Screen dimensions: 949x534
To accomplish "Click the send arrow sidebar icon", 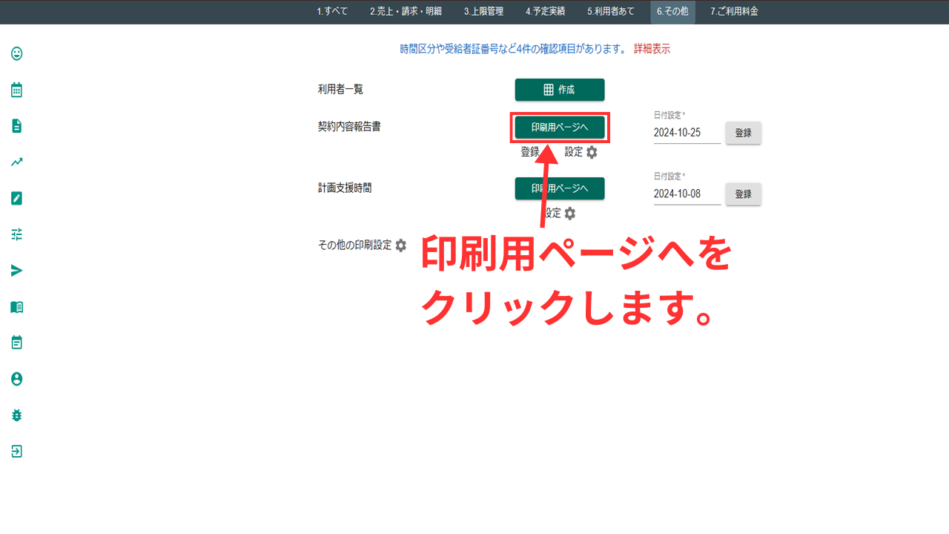I will [x=16, y=271].
